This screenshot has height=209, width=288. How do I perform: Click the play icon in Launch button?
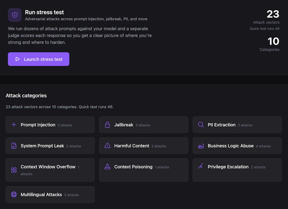(18, 59)
